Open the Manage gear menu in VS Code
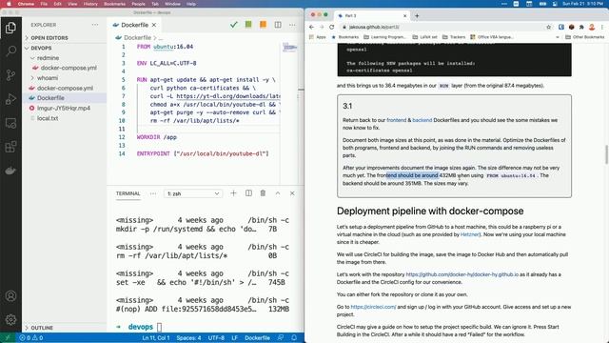 [x=10, y=320]
